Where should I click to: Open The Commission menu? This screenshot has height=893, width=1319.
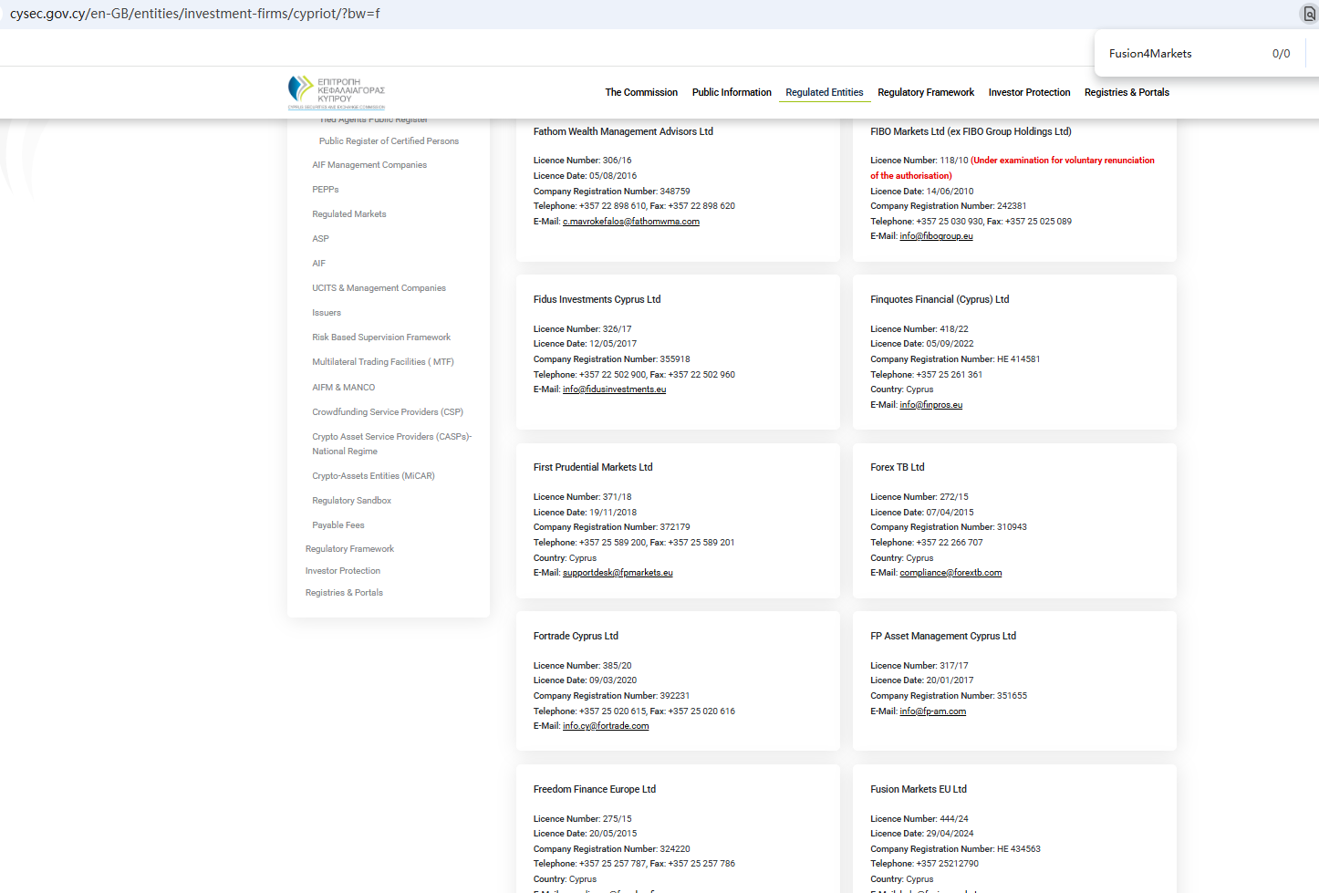pyautogui.click(x=641, y=92)
